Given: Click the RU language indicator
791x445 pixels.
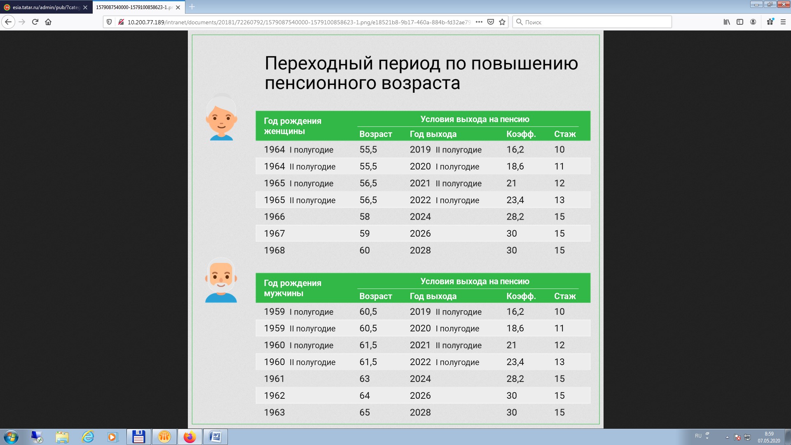Looking at the screenshot, I should (x=698, y=436).
